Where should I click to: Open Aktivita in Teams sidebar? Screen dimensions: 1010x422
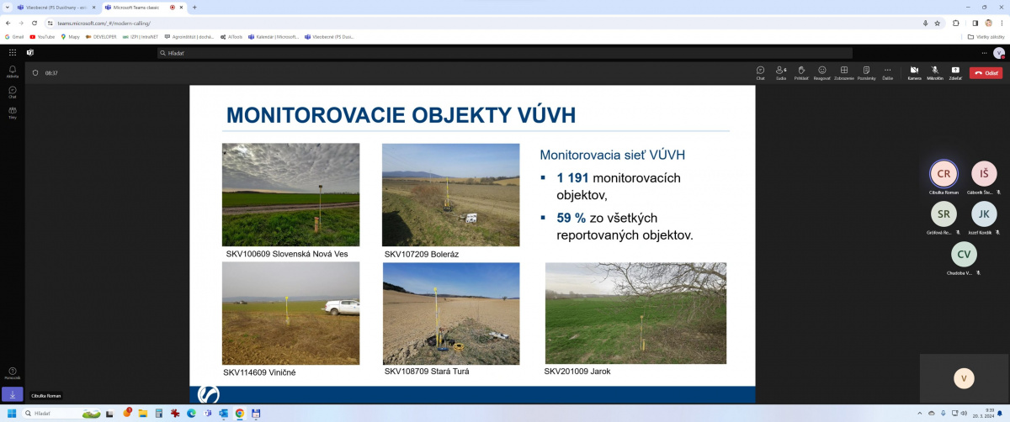(12, 71)
